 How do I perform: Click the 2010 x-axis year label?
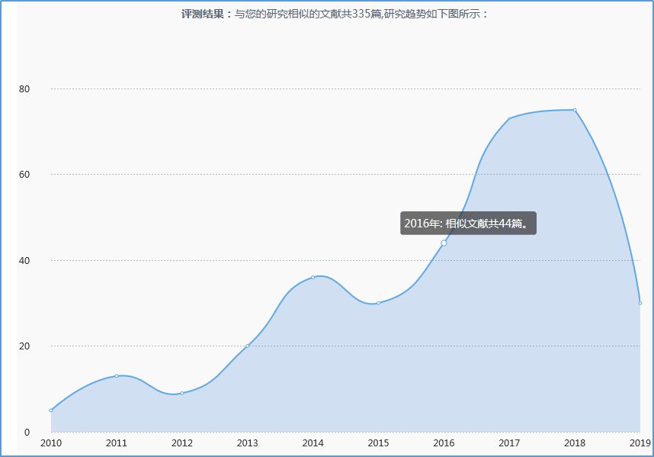point(51,443)
